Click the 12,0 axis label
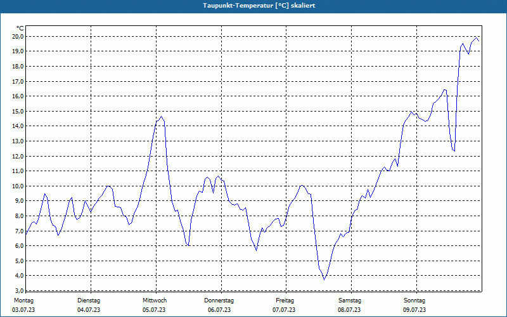507x317 pixels. click(18, 156)
